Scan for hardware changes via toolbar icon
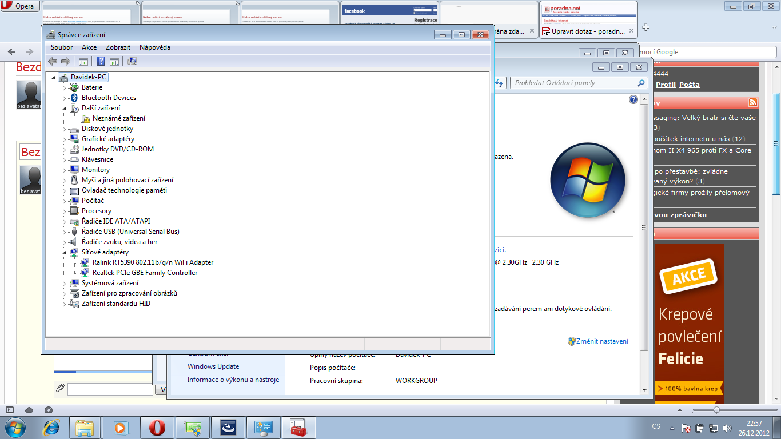Image resolution: width=781 pixels, height=439 pixels. pyautogui.click(x=132, y=61)
